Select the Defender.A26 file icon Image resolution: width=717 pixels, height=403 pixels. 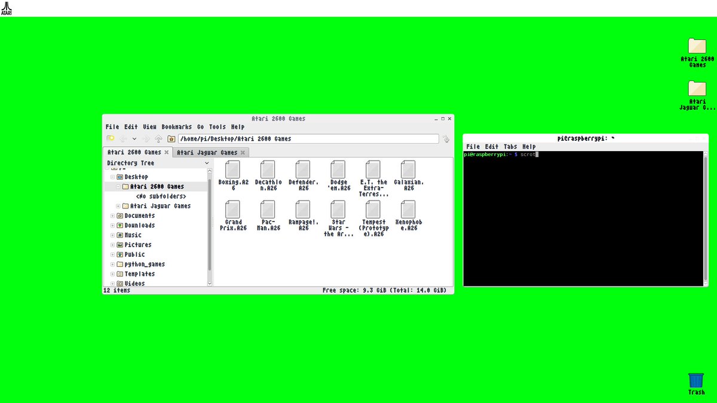[303, 169]
